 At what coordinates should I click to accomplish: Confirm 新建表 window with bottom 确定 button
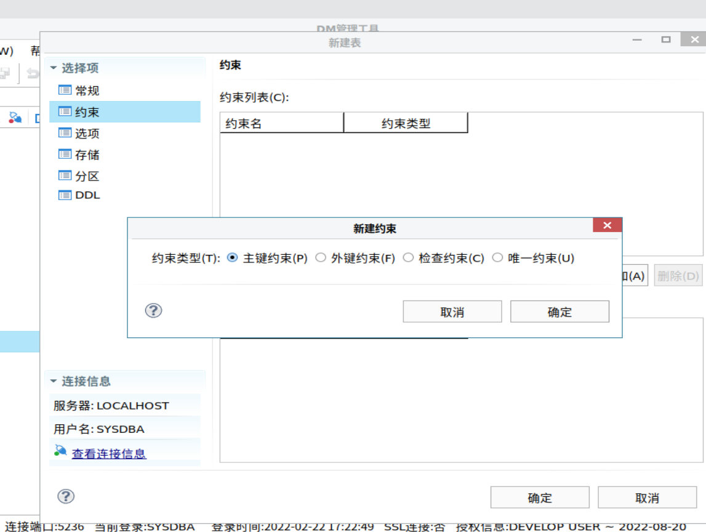(x=540, y=498)
